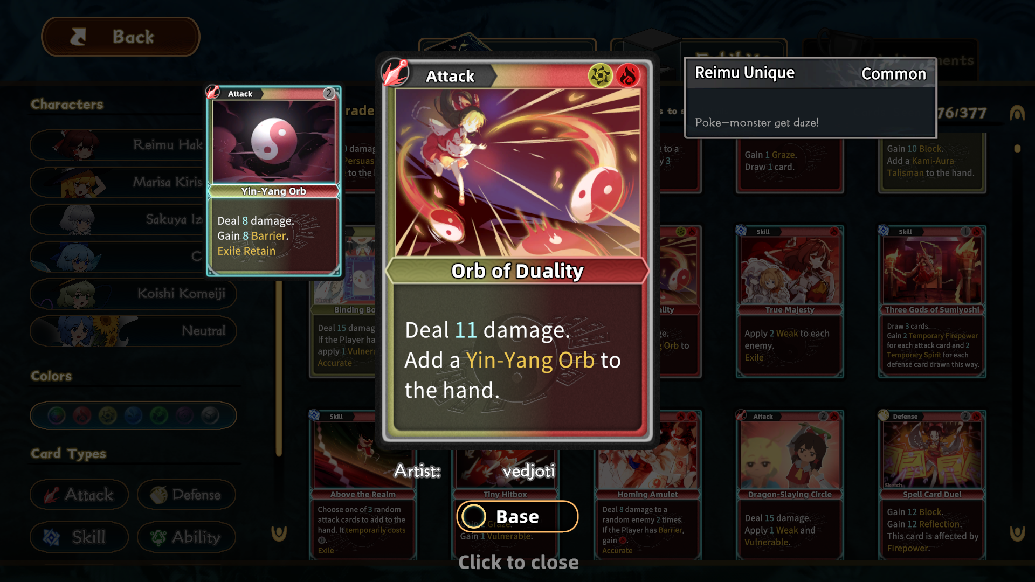Select the purple swirl color filter
1035x582 pixels.
184,415
